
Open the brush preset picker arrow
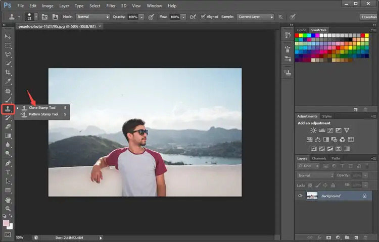(36, 17)
